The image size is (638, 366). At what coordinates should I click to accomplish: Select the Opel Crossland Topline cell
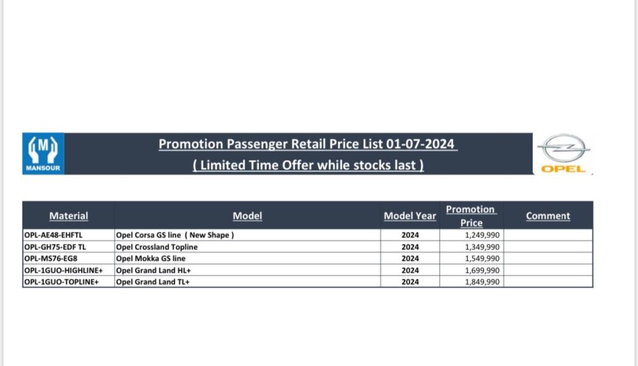click(248, 247)
